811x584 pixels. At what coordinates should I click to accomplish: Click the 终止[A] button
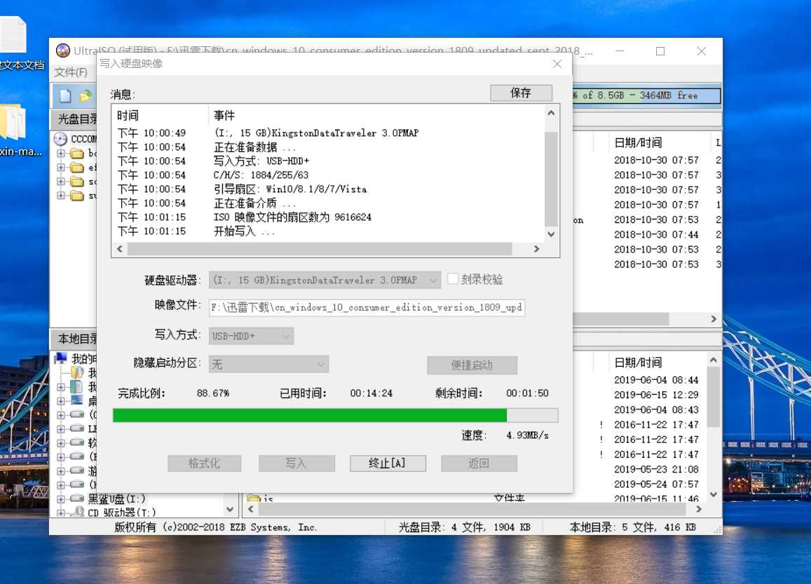point(388,463)
